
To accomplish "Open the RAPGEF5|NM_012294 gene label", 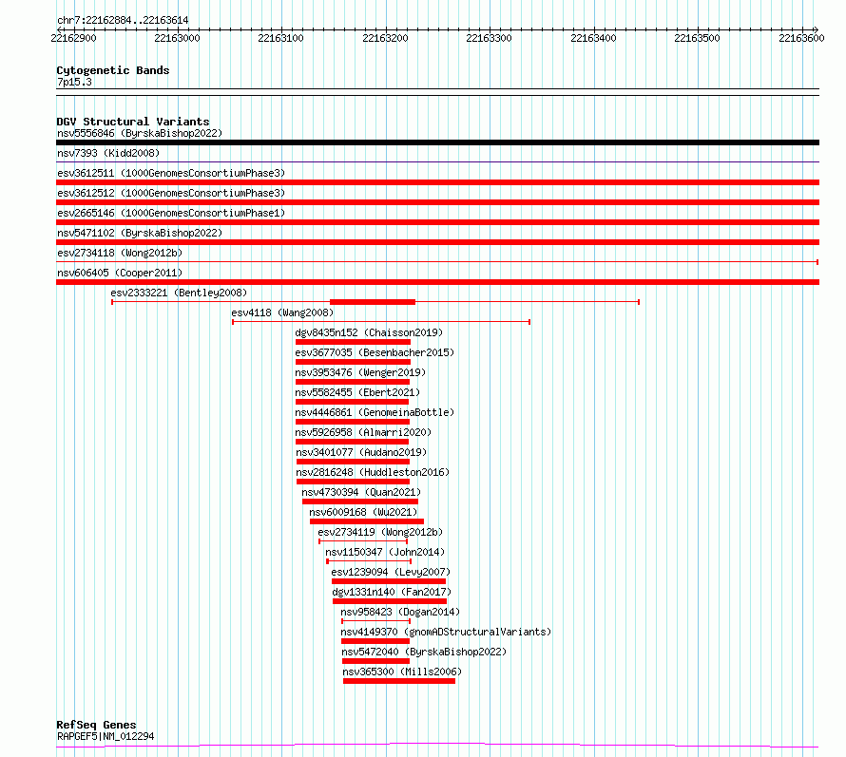I will pos(106,736).
